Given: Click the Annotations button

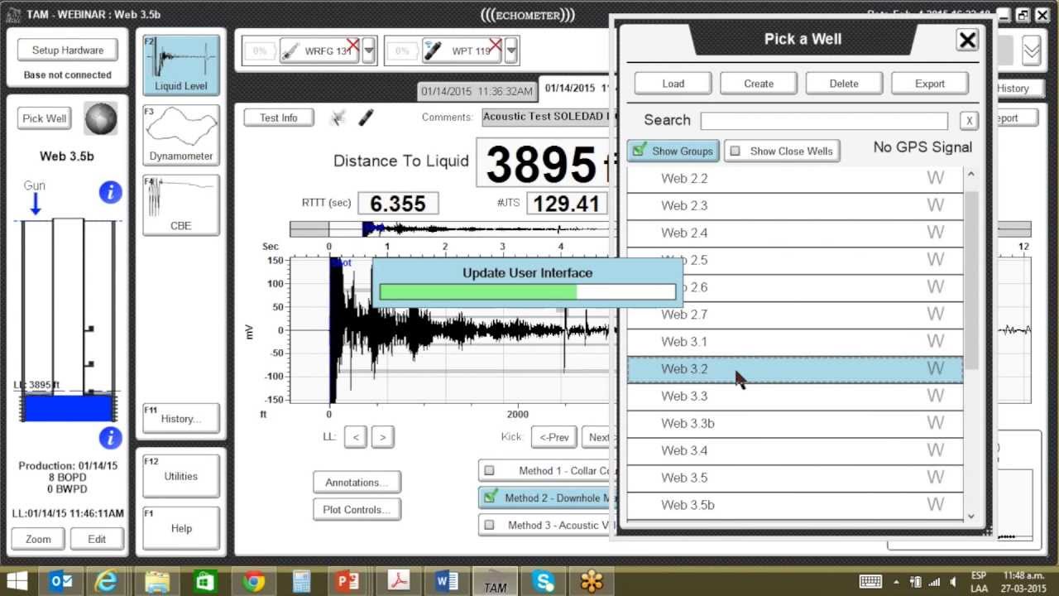Looking at the screenshot, I should click(357, 483).
